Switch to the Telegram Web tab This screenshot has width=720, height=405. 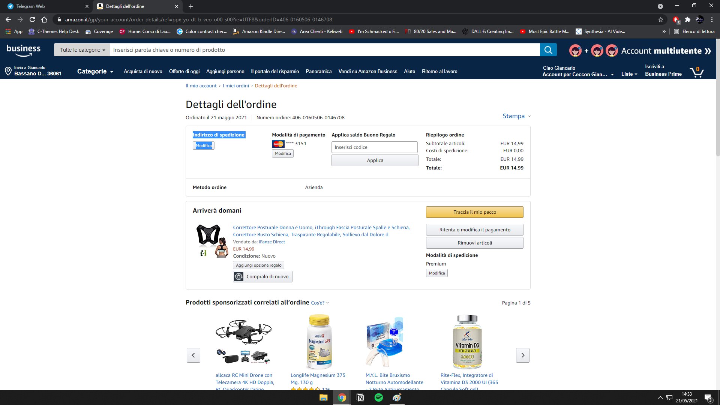(31, 6)
